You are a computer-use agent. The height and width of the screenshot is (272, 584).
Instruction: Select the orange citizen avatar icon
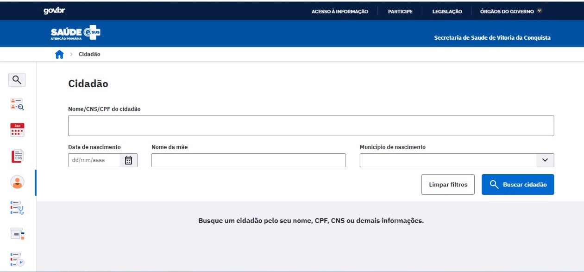pos(17,182)
